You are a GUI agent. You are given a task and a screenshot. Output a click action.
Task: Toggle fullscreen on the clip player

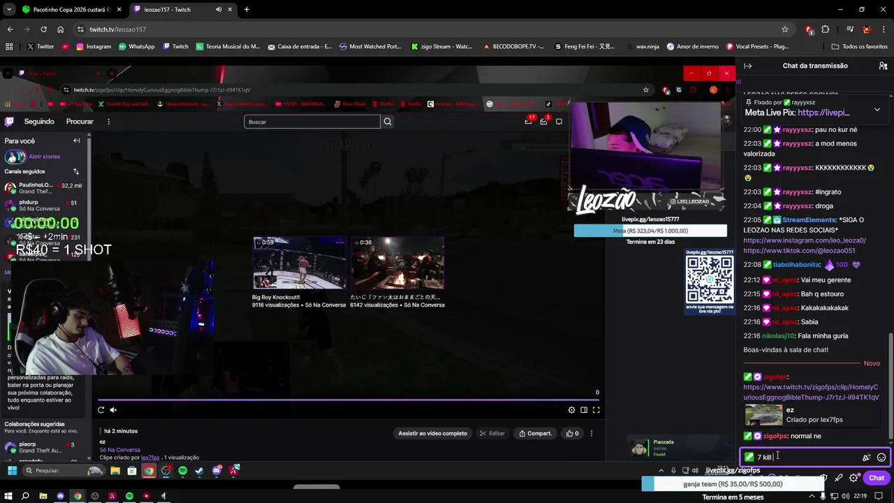click(596, 410)
